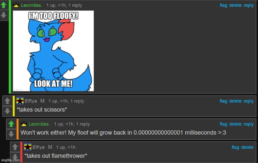Downvote Leonidas's floof grow back comment
258x163 pixels.
tap(11, 134)
